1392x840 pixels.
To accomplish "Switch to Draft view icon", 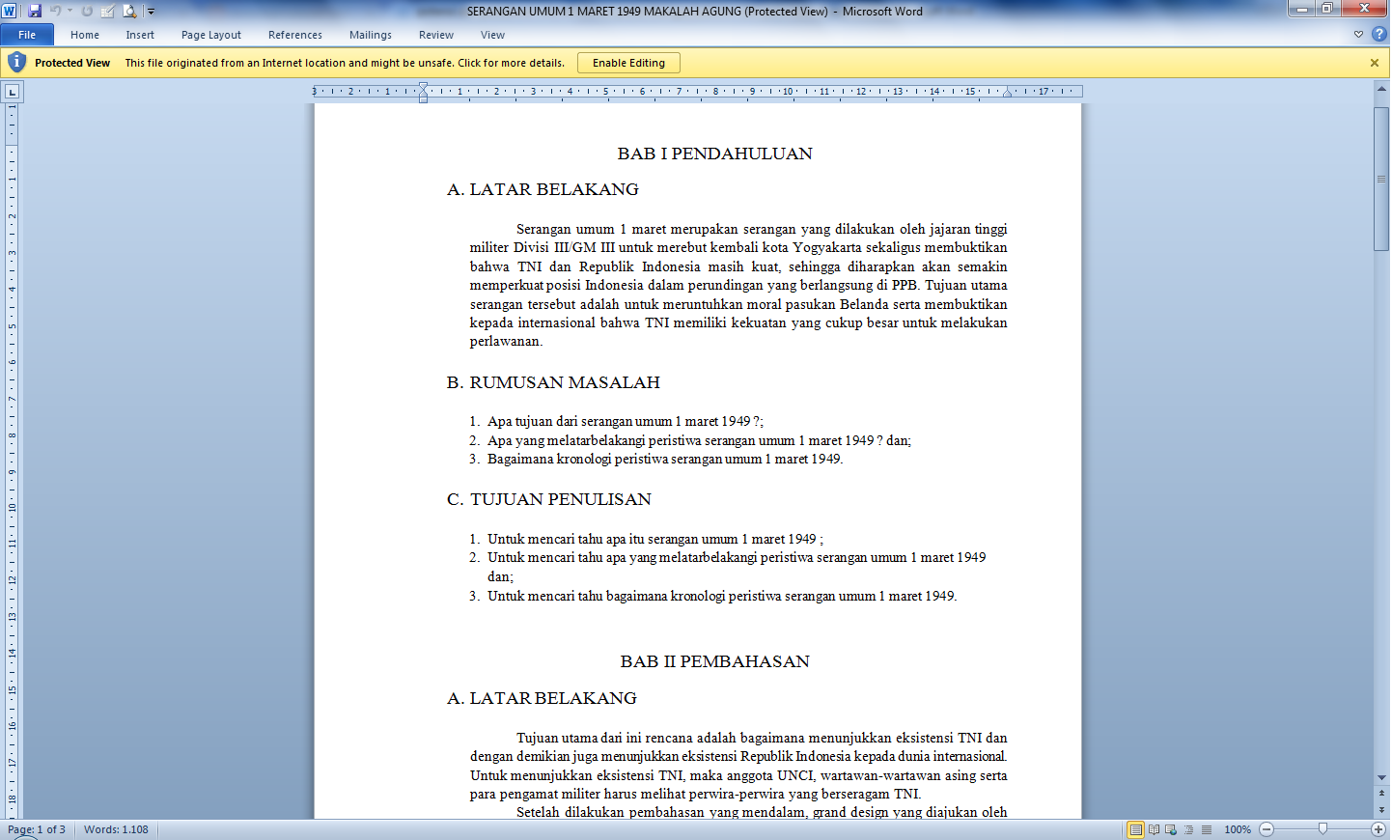I will point(1207,829).
